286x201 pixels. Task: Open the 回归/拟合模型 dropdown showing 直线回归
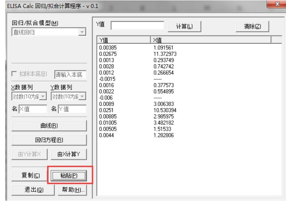49,32
